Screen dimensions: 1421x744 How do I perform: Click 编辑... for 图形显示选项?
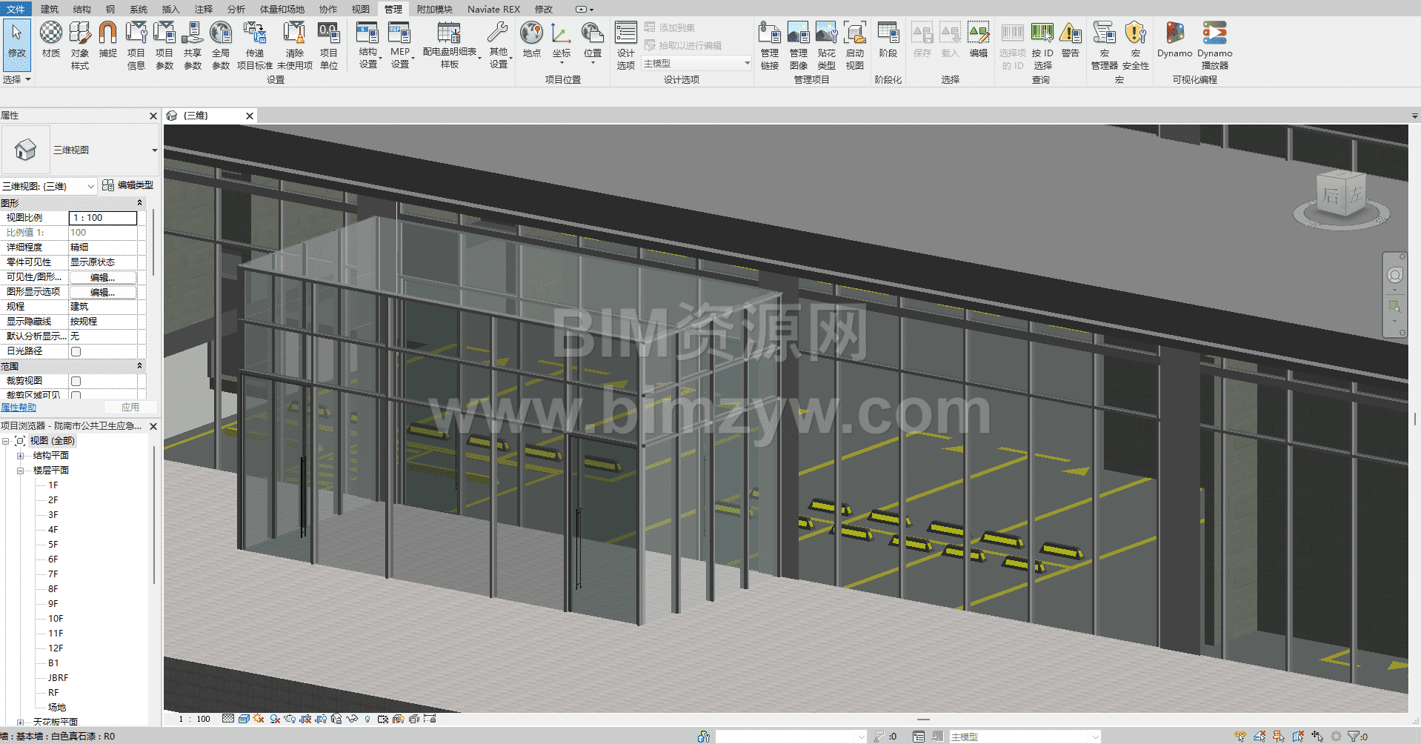pyautogui.click(x=103, y=292)
